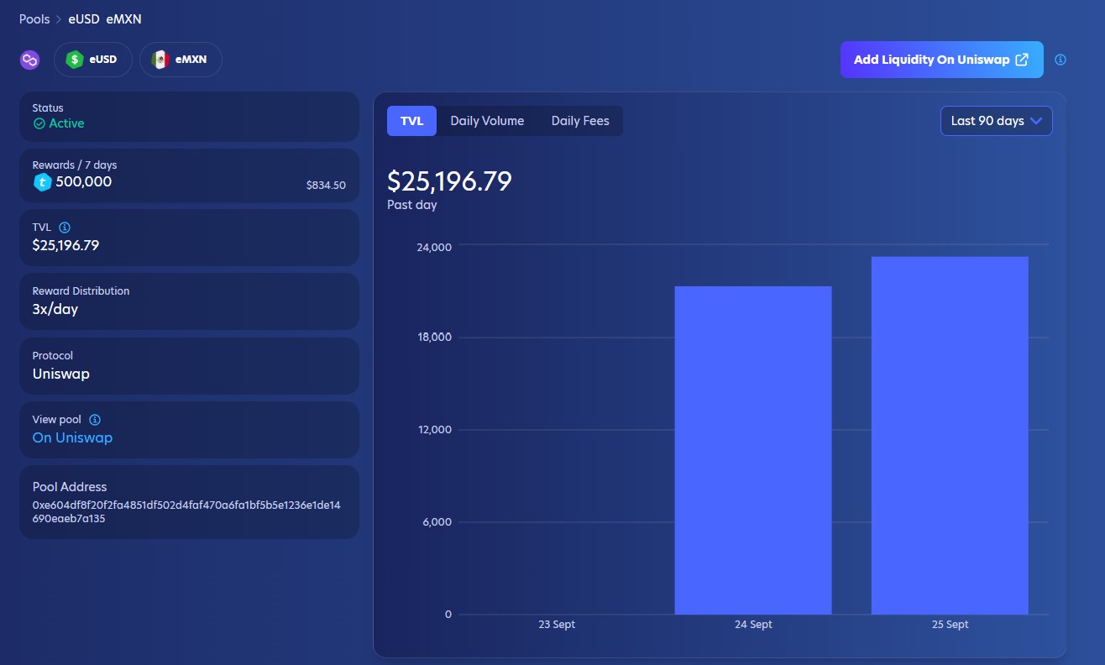This screenshot has height=665, width=1105.
Task: Click the breadcrumb chevron after Pools
Action: pyautogui.click(x=60, y=18)
